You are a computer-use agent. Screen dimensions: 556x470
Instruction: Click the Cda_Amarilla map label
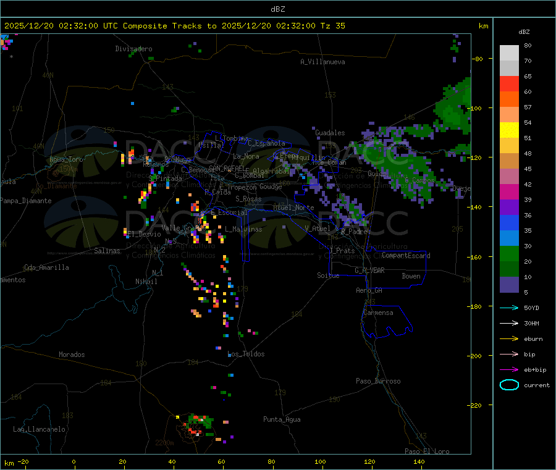coord(46,267)
